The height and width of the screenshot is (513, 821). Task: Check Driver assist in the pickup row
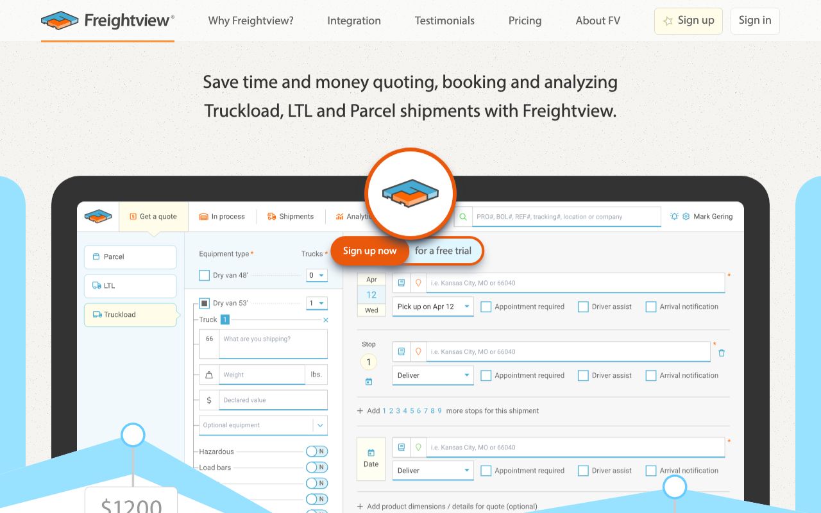click(583, 307)
